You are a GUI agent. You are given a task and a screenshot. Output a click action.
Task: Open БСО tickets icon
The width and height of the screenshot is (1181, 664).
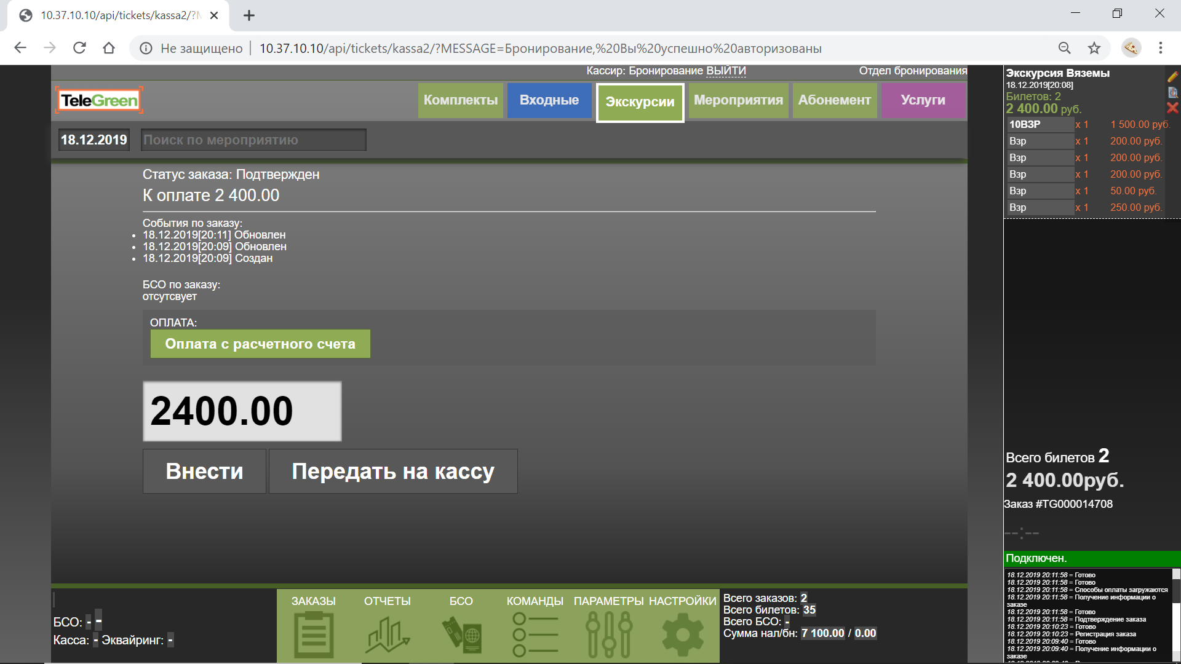click(461, 633)
